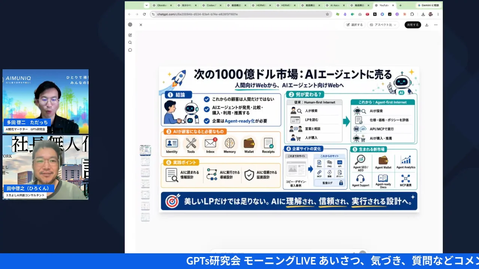
Task: Reload the page with the refresh icon
Action: click(144, 14)
